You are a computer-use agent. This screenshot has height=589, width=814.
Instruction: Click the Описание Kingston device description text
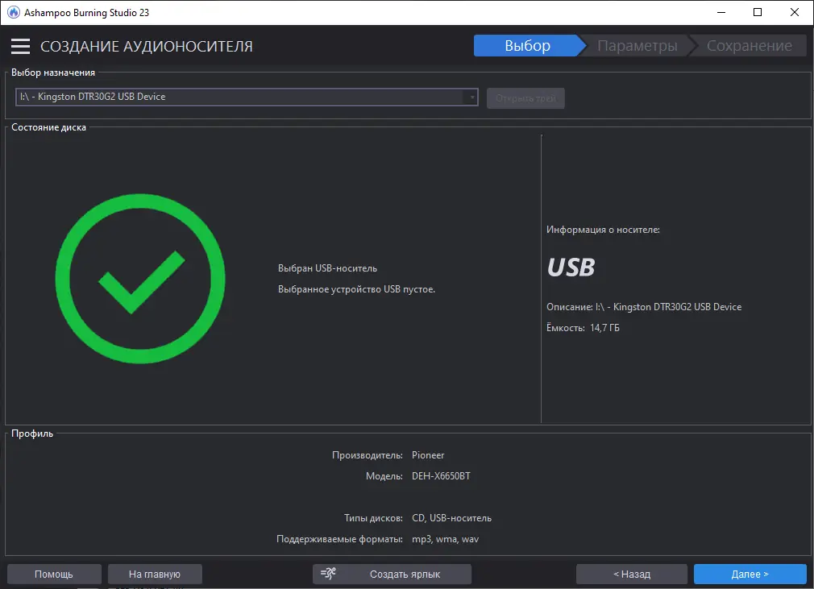644,307
